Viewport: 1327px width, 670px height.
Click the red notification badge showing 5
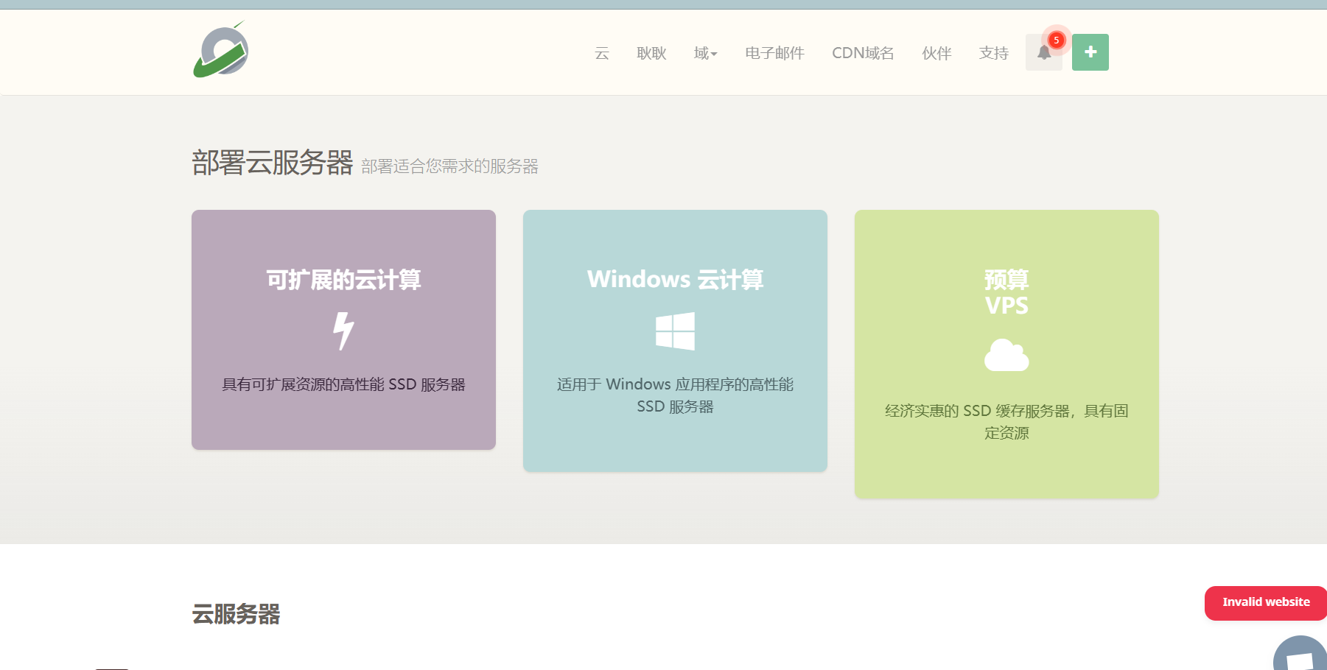pos(1056,40)
